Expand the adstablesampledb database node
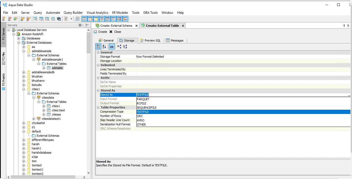The height and width of the screenshot is (179, 352). (24, 72)
